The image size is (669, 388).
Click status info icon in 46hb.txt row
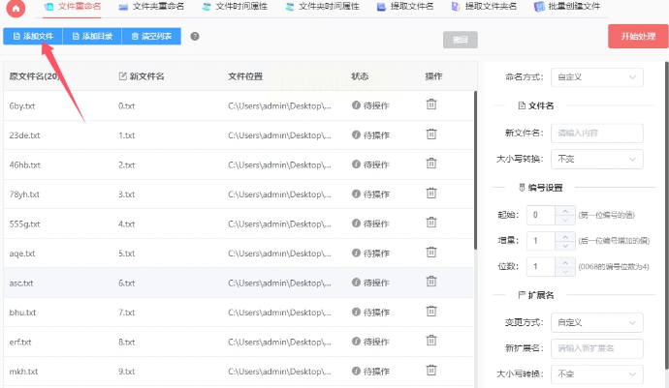(356, 164)
